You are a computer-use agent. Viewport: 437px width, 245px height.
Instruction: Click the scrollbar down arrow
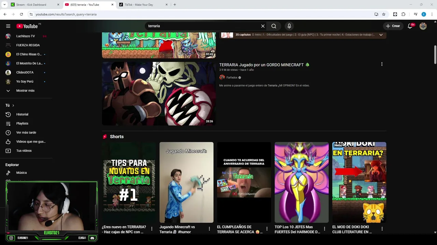click(435, 232)
